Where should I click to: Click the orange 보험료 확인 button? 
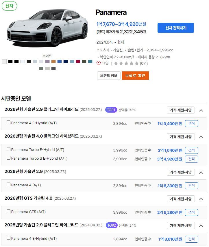pyautogui.click(x=135, y=76)
